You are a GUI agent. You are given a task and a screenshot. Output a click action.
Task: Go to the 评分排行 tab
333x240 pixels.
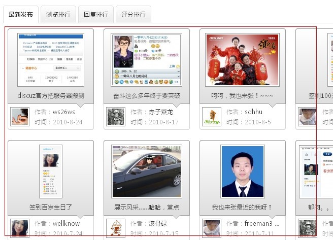(134, 14)
